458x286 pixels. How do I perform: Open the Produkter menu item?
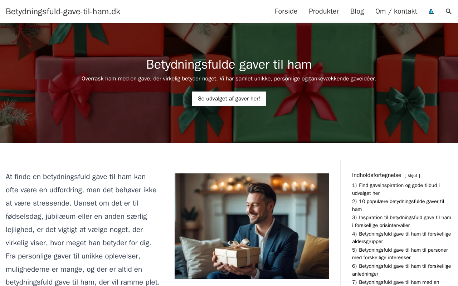(324, 11)
